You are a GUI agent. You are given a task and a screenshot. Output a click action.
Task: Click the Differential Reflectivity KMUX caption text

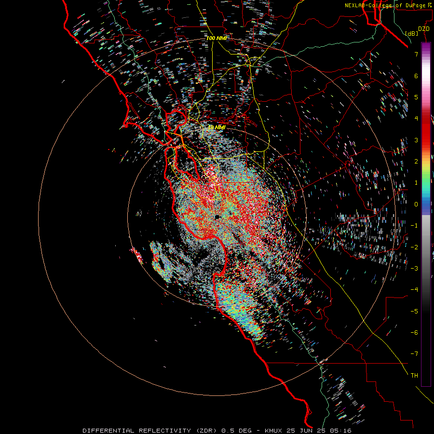point(217,431)
